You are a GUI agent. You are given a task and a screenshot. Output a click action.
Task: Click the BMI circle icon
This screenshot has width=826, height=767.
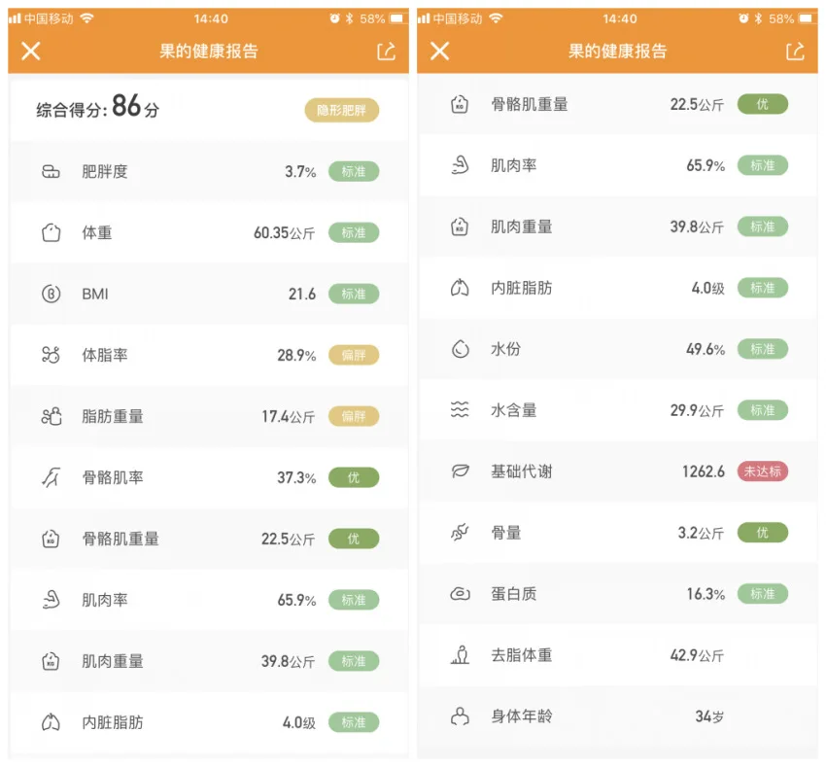click(x=51, y=294)
